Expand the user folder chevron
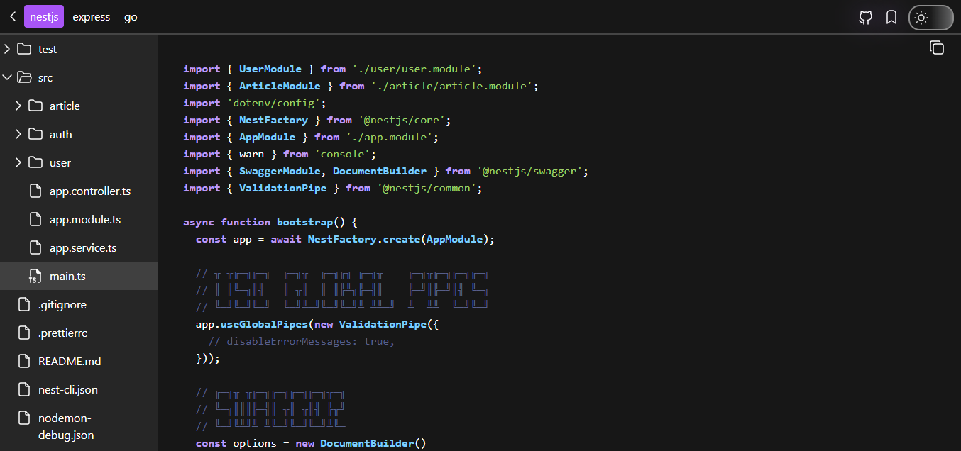 (18, 162)
